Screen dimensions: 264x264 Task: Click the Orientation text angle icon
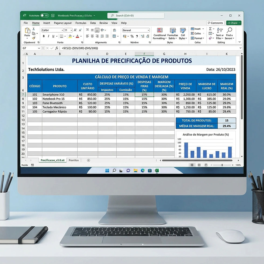pos(102,30)
